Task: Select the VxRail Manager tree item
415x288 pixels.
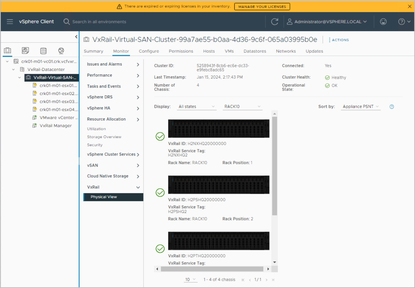Action: point(56,126)
